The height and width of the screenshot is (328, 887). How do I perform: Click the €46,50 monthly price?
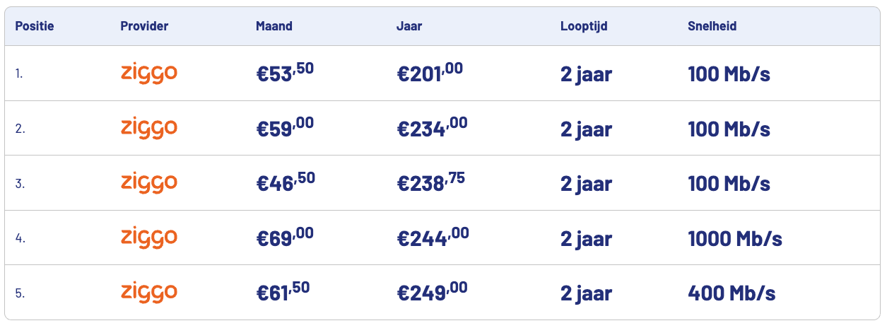pyautogui.click(x=285, y=183)
